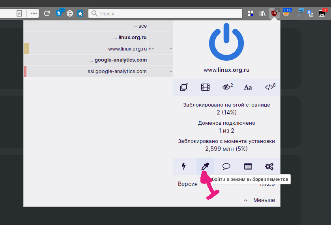Click the globe icon in toolbar
Image resolution: width=331 pixels, height=225 pixels.
point(70,13)
